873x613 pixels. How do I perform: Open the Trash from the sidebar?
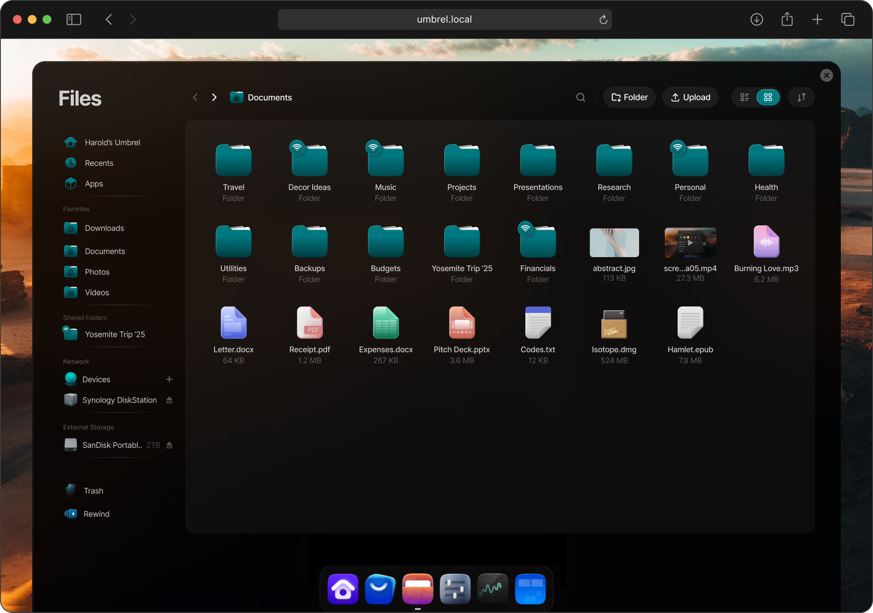coord(94,490)
